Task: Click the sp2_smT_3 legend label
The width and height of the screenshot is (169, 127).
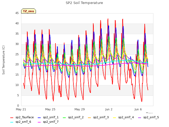Action: tap(101, 117)
